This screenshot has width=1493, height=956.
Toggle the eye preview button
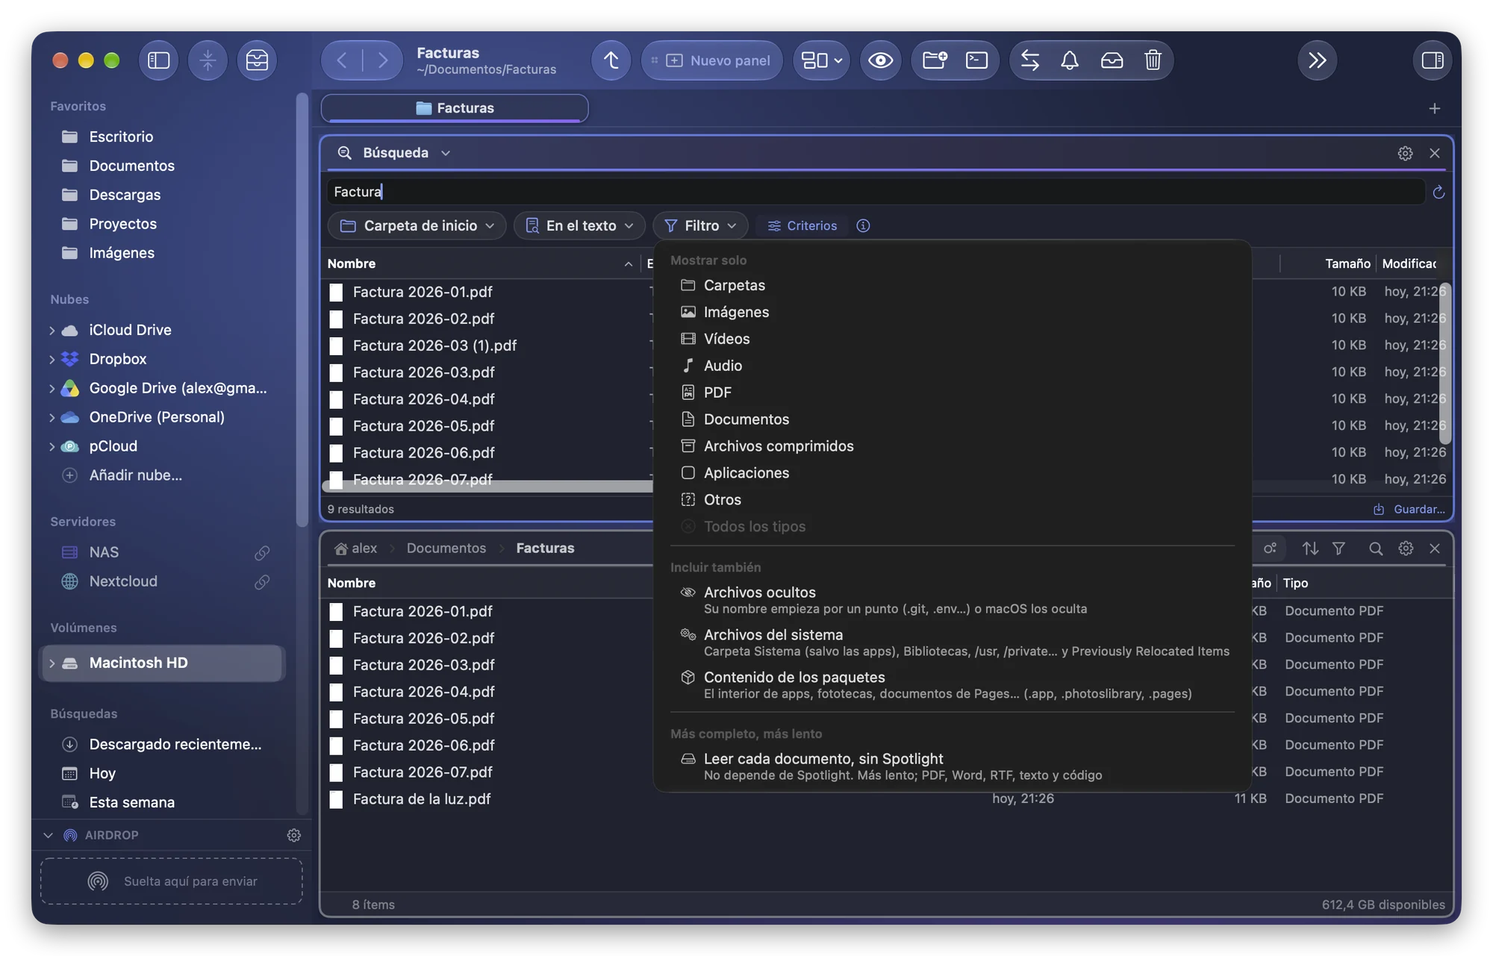coord(880,60)
